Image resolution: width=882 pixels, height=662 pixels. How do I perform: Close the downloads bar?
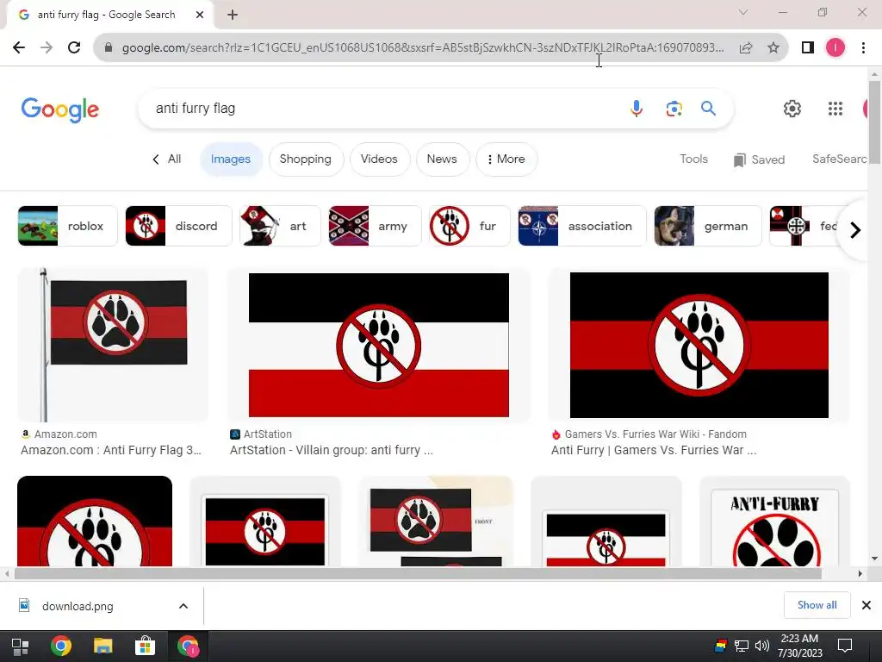[866, 605]
